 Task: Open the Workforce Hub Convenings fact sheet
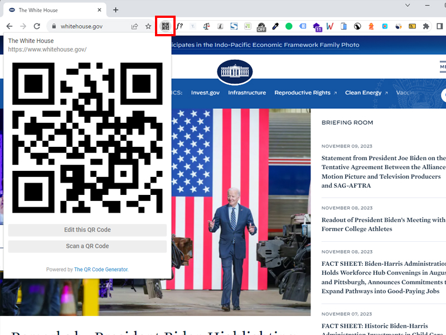point(384,277)
